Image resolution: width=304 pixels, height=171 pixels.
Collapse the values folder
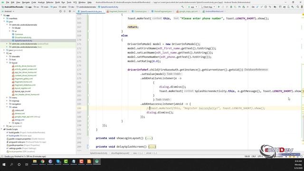pos(7,107)
